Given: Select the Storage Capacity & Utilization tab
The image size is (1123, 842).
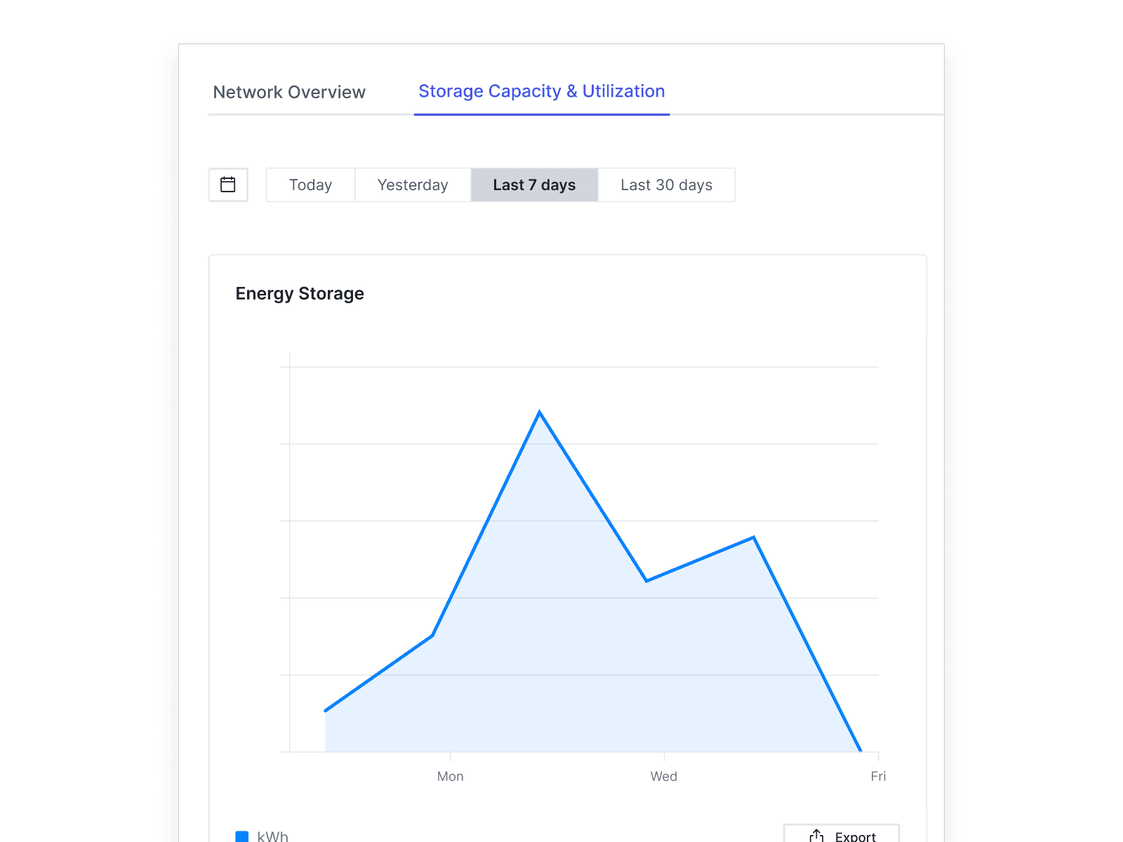Looking at the screenshot, I should pyautogui.click(x=541, y=91).
